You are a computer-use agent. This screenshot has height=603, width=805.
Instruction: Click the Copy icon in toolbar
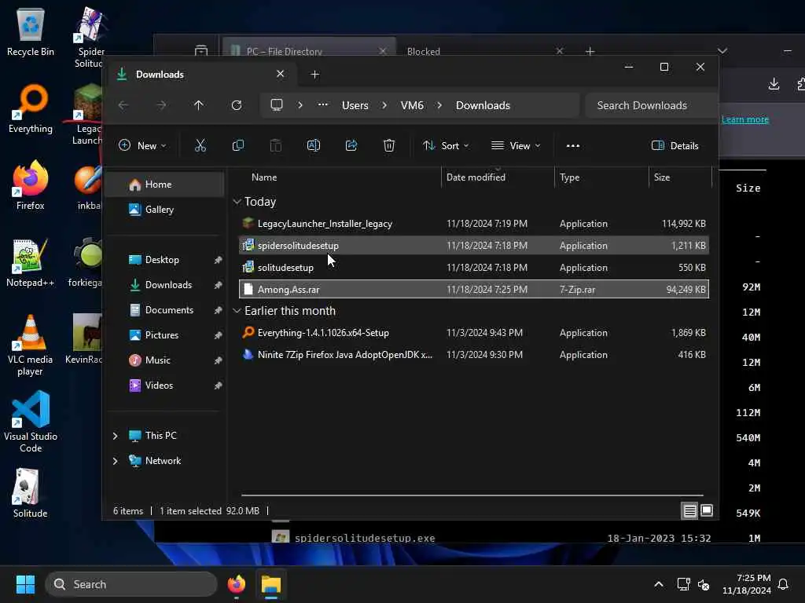point(237,145)
